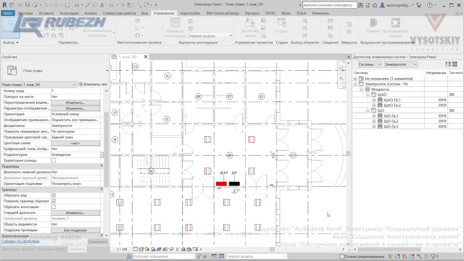464x261 pixels.
Task: Switch to the TESLA ribbon tab
Action: coord(301,13)
